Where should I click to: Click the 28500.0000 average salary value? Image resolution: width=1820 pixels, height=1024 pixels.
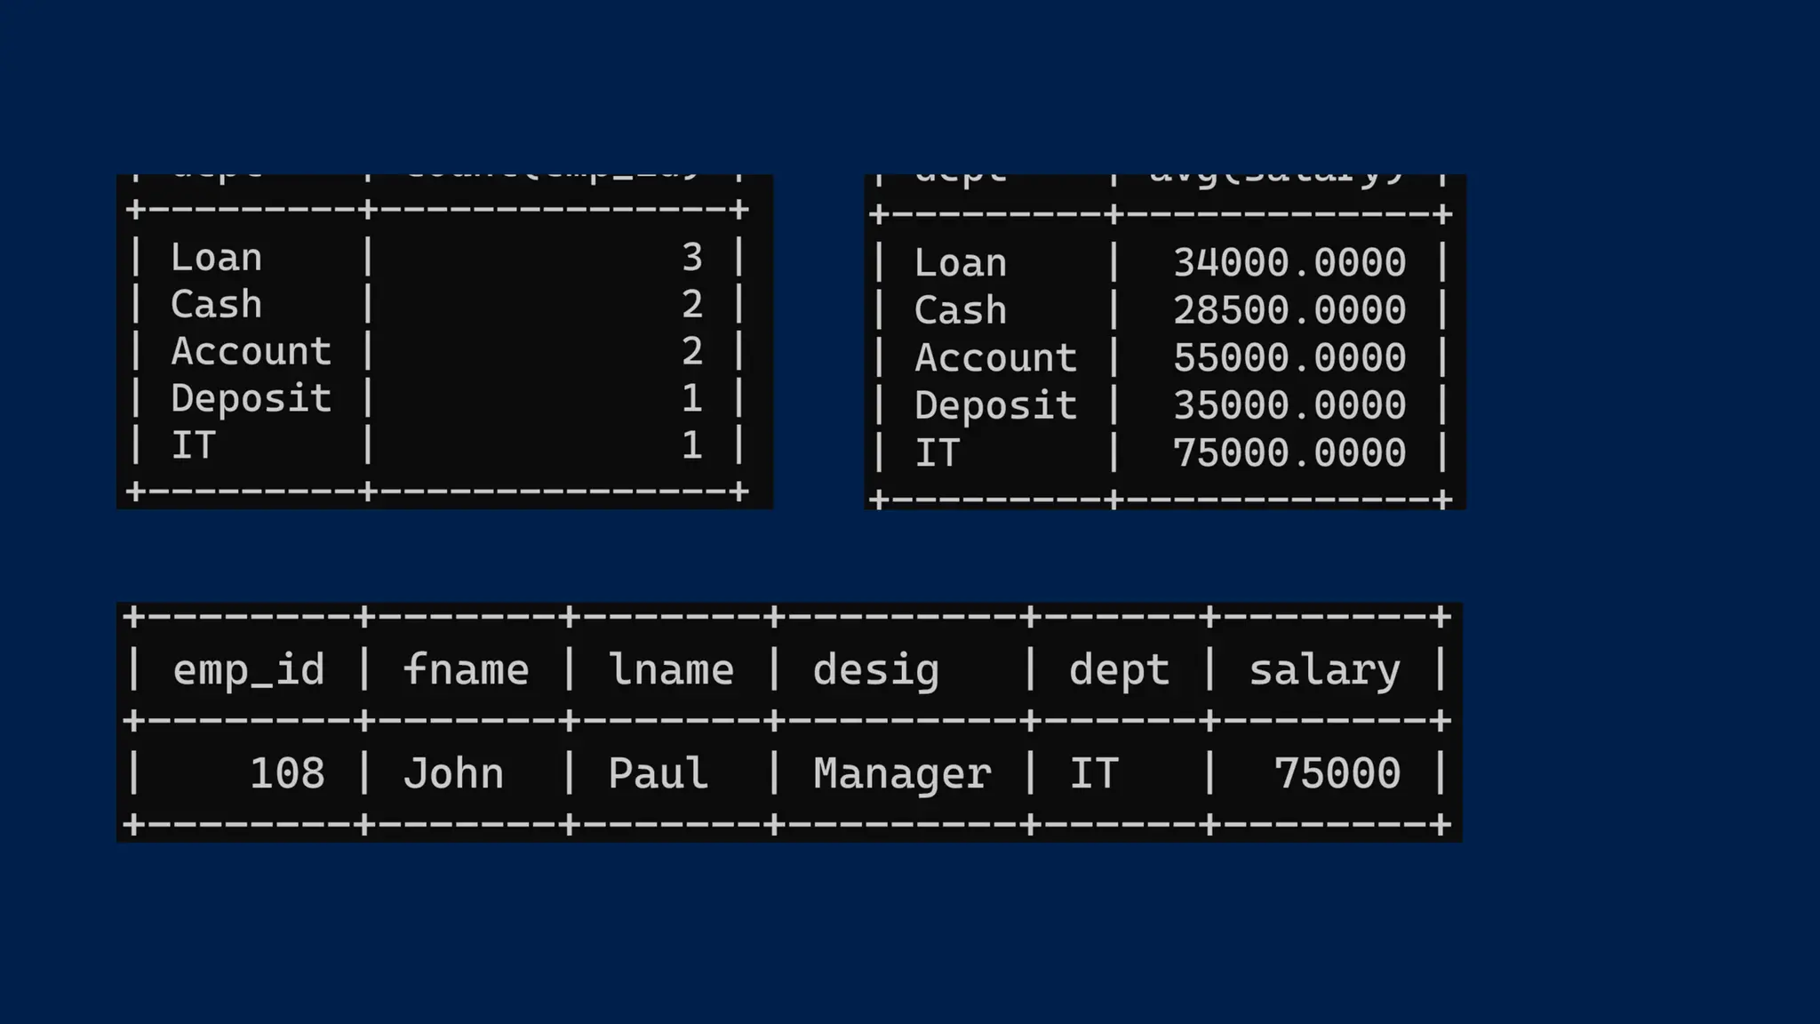pyautogui.click(x=1289, y=310)
